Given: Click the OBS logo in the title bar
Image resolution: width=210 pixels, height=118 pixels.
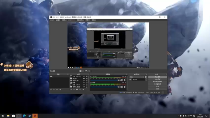Looking at the screenshot, I should (x=51, y=17).
